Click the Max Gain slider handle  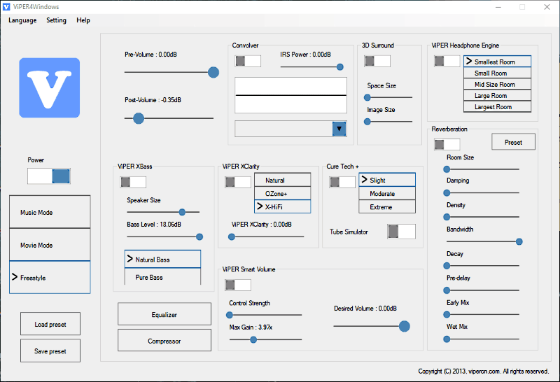253,339
